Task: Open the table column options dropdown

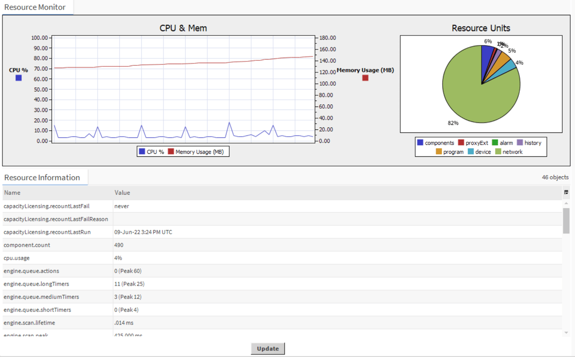Action: click(566, 192)
